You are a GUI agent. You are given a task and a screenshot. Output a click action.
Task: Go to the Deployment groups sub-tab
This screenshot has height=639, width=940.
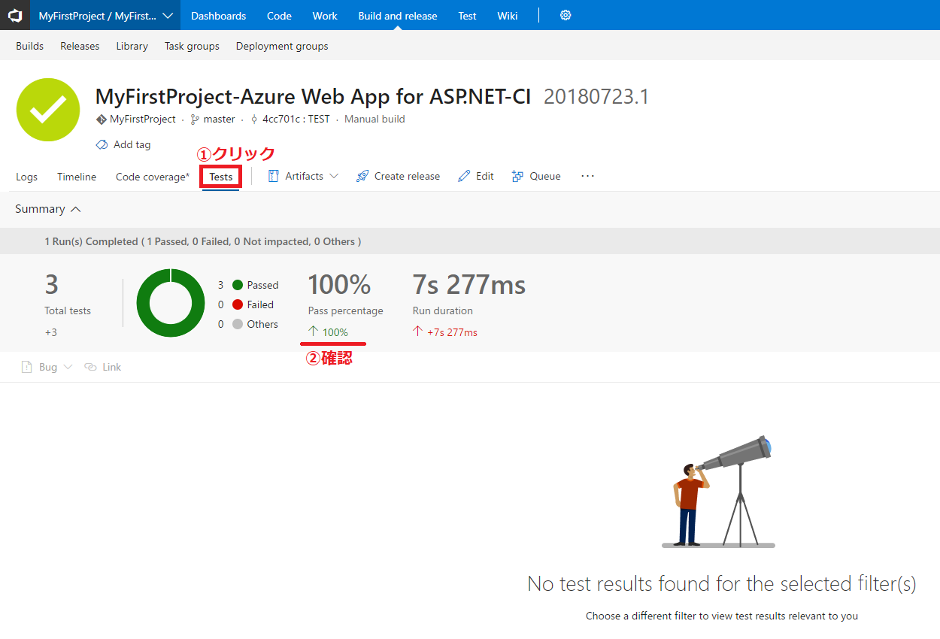[x=282, y=46]
